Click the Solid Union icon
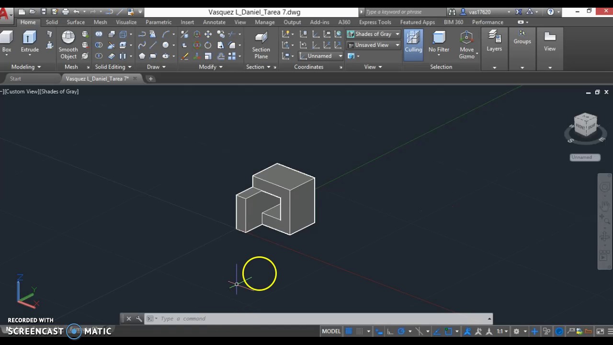The width and height of the screenshot is (613, 345). pos(99,34)
